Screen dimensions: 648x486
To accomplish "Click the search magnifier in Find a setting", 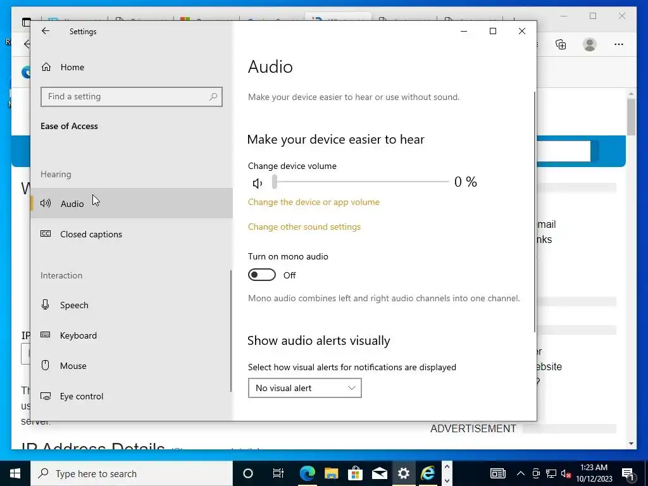I will pyautogui.click(x=213, y=97).
